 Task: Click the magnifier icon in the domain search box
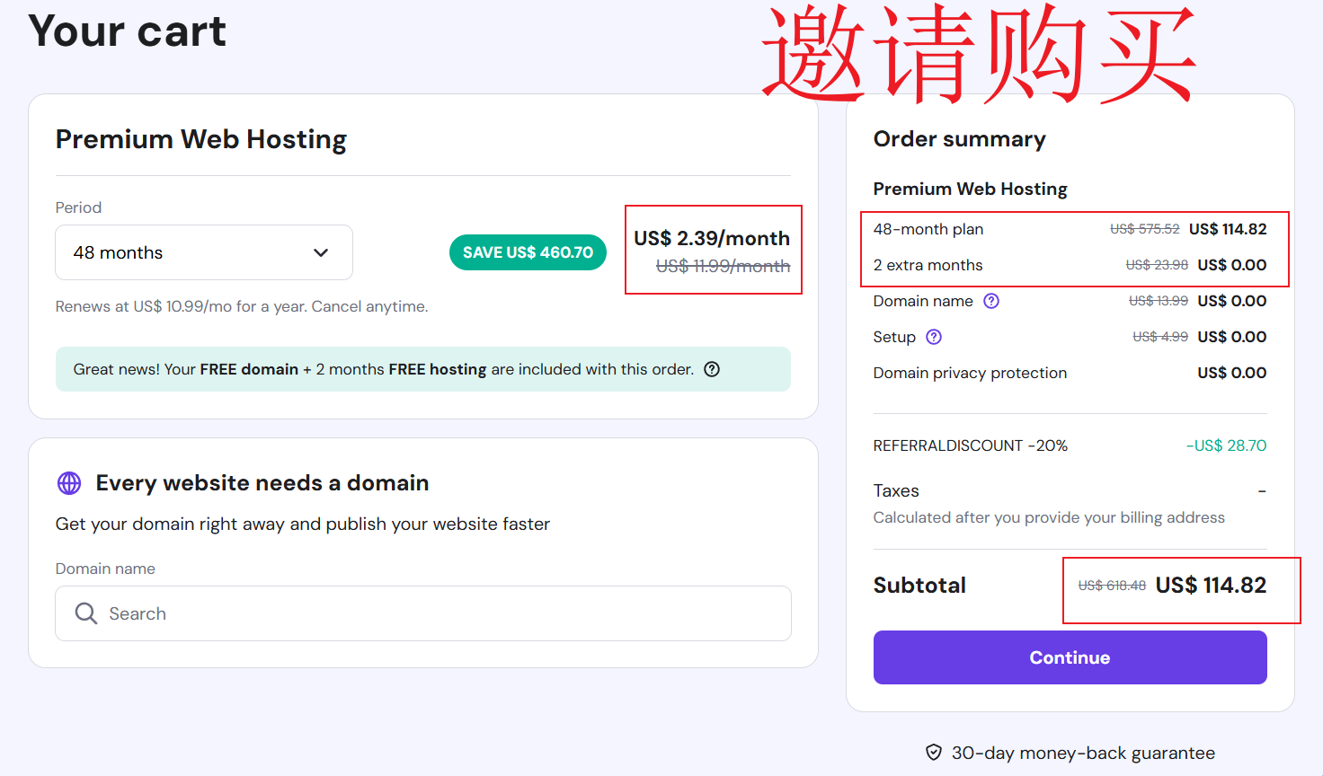coord(86,613)
